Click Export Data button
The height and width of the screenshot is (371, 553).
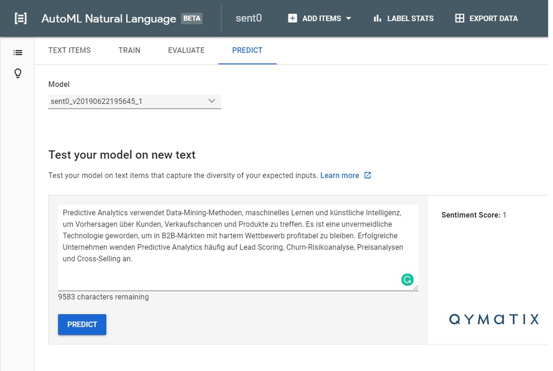pos(486,19)
